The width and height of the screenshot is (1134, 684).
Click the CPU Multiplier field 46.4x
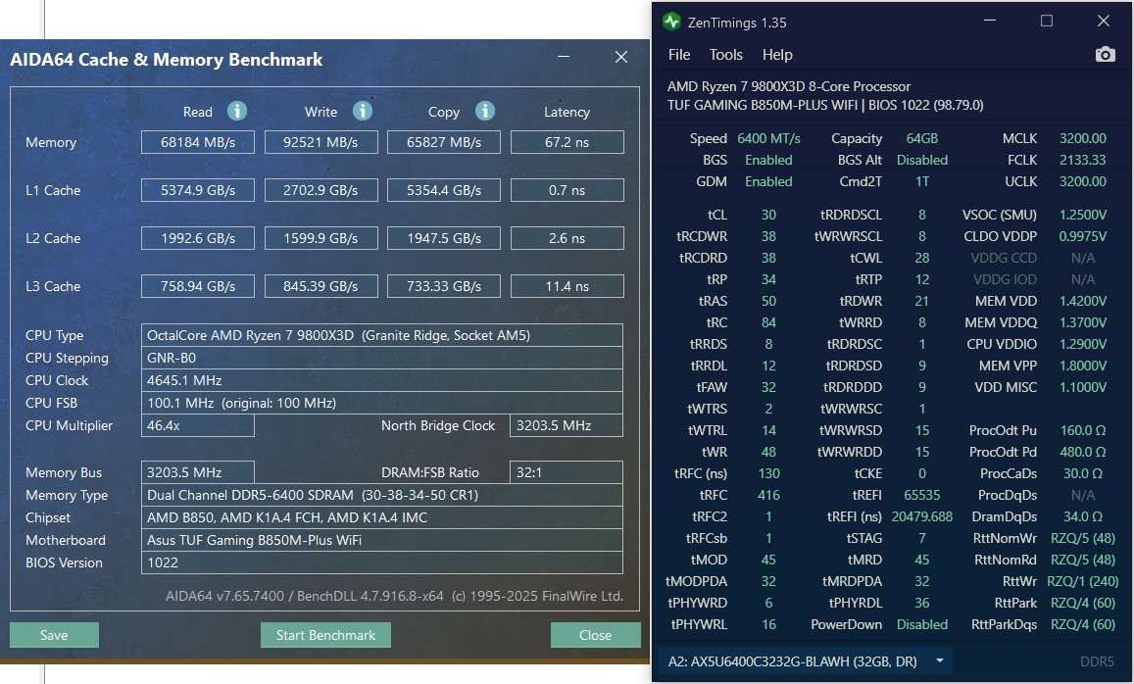pos(197,425)
